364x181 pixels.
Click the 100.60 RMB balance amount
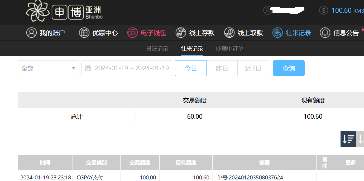click(x=347, y=10)
